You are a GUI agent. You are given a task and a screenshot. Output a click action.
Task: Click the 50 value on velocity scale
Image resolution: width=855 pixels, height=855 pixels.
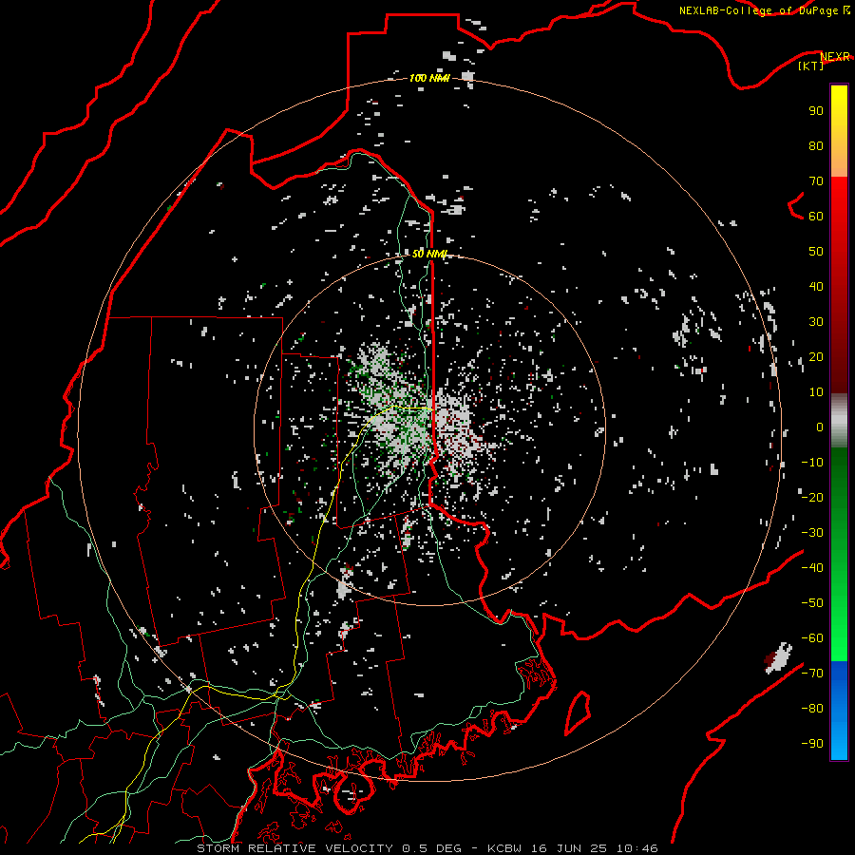816,252
